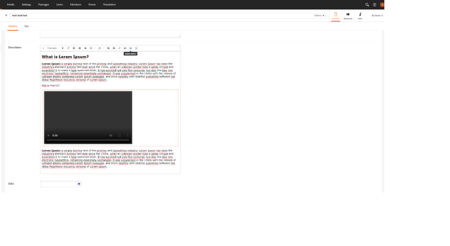This screenshot has height=246, width=450.
Task: Click the insert link icon in the editor toolbar
Action: point(119,48)
